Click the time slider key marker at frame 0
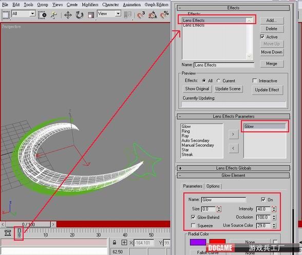Viewport: 302px width, 255px height. point(19,233)
